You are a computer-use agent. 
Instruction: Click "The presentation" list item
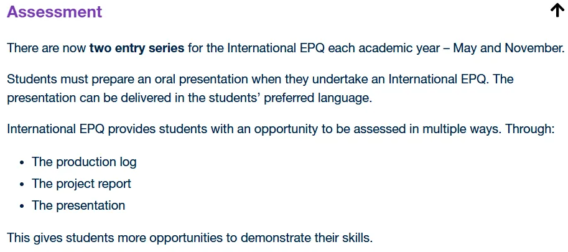point(78,205)
